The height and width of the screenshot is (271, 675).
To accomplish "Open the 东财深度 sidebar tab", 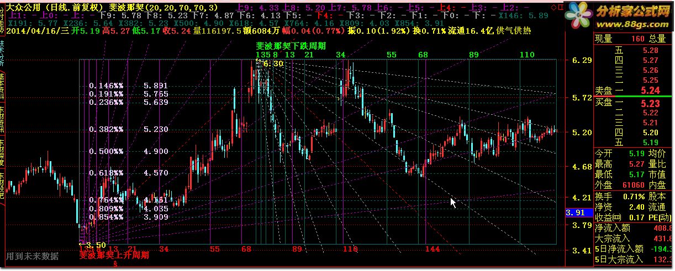I will (x=2, y=152).
